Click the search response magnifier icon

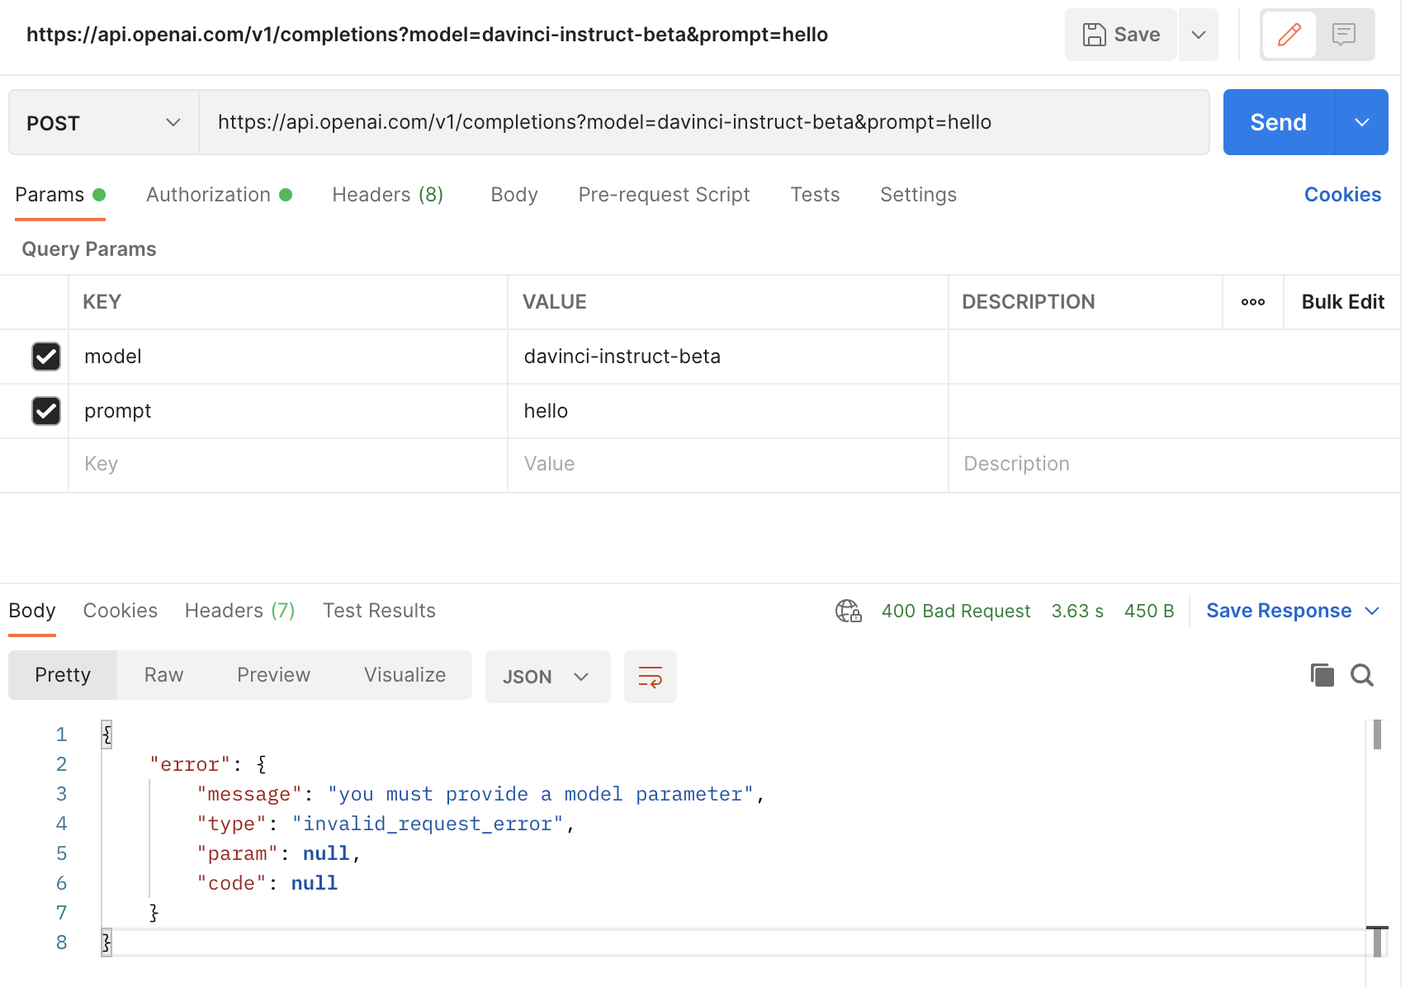coord(1362,675)
